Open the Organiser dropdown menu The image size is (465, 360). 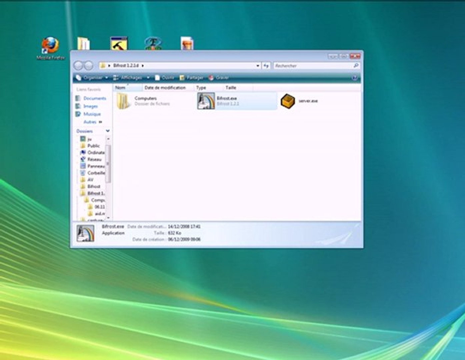(92, 78)
